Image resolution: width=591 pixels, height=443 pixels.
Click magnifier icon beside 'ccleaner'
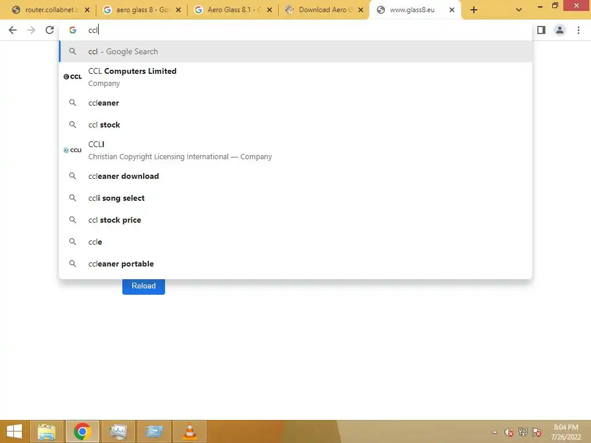coord(72,103)
